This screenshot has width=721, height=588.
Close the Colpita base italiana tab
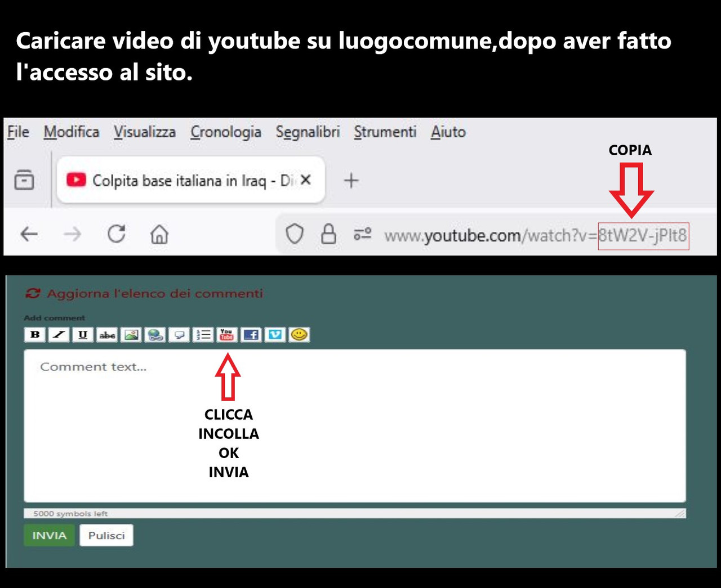(x=306, y=179)
